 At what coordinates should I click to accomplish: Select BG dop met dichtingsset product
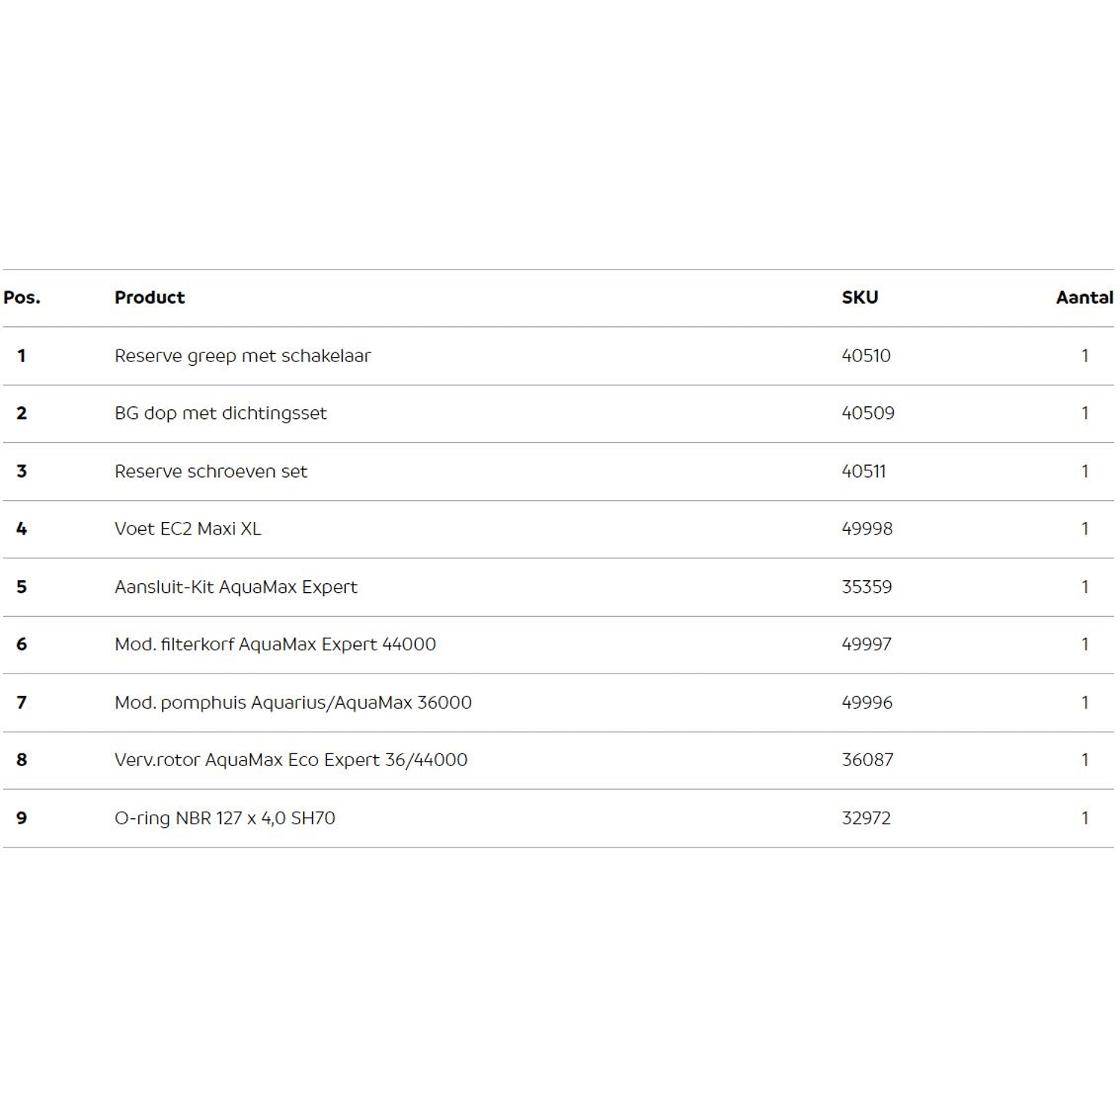click(x=220, y=413)
